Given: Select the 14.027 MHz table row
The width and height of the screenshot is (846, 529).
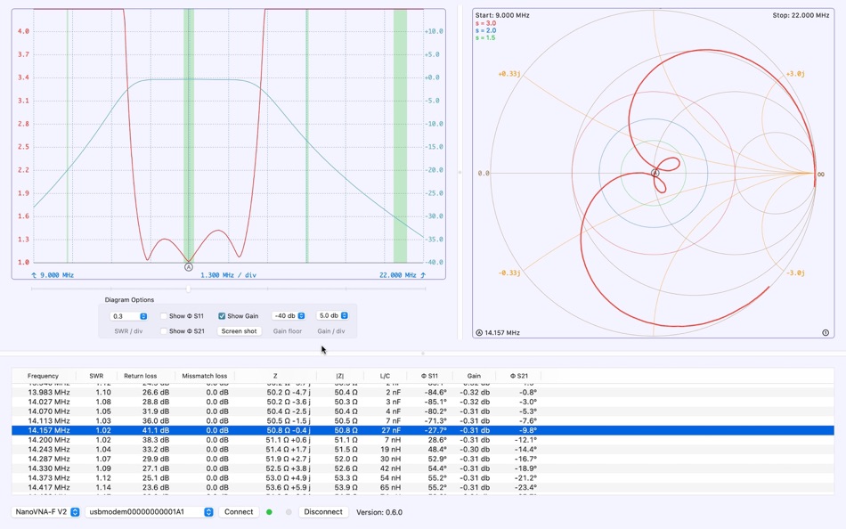Looking at the screenshot, I should click(422, 402).
